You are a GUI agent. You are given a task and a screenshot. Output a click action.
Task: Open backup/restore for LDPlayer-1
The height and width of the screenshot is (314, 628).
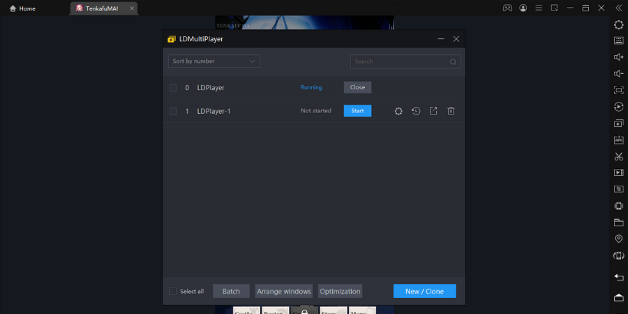click(416, 111)
